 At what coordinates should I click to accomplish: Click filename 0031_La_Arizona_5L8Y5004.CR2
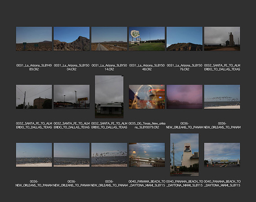point(71,67)
